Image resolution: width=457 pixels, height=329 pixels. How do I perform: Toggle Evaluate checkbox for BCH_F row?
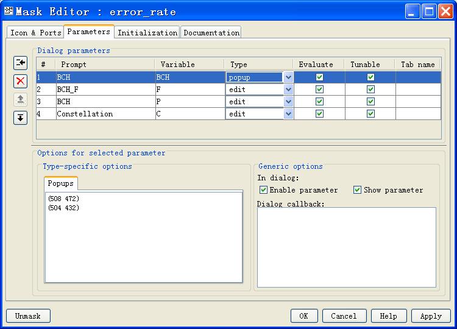319,90
